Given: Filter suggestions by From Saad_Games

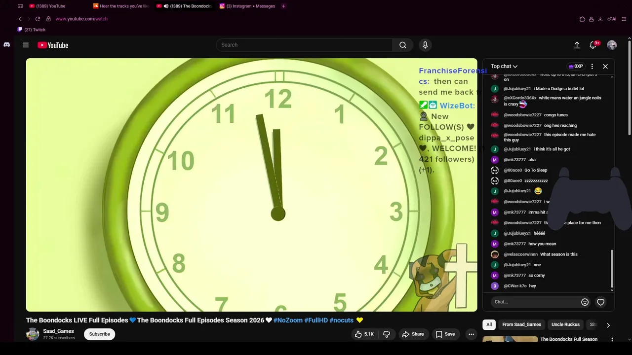Looking at the screenshot, I should 521,324.
